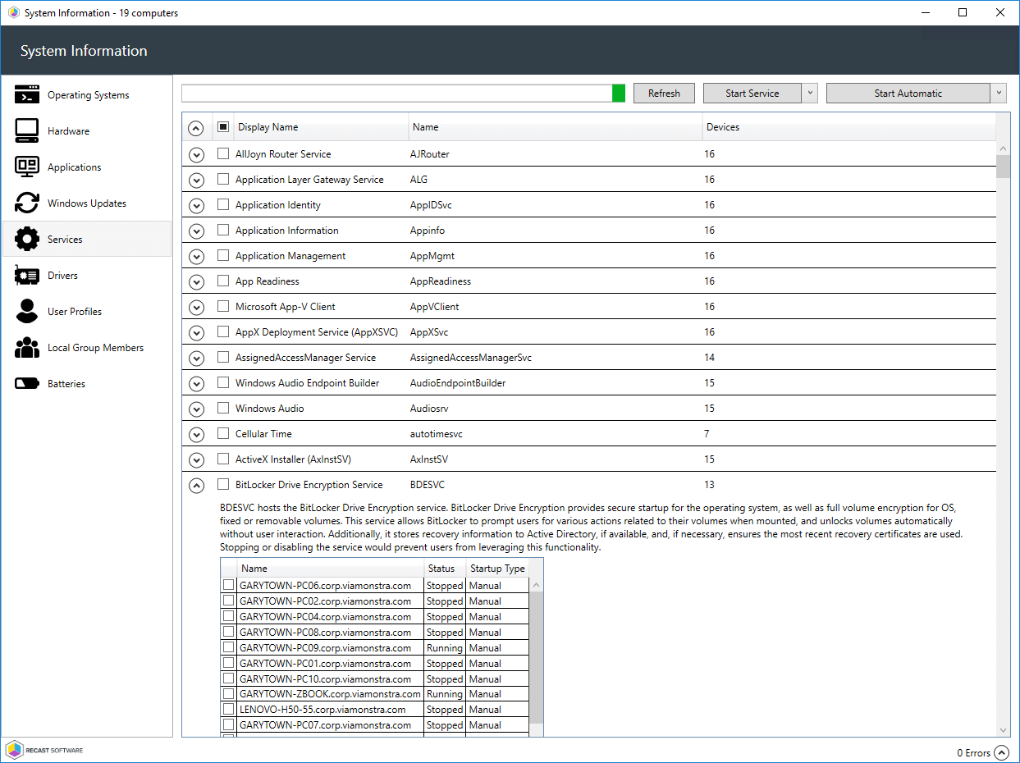The height and width of the screenshot is (763, 1020).
Task: Click the Windows Updates sync icon
Action: pyautogui.click(x=27, y=203)
